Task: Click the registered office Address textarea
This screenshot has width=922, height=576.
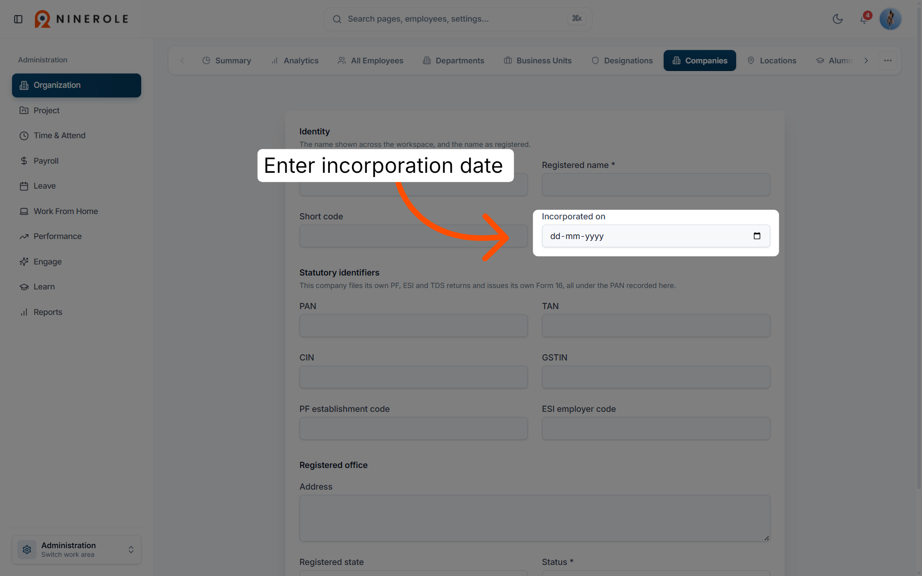Action: (x=535, y=518)
